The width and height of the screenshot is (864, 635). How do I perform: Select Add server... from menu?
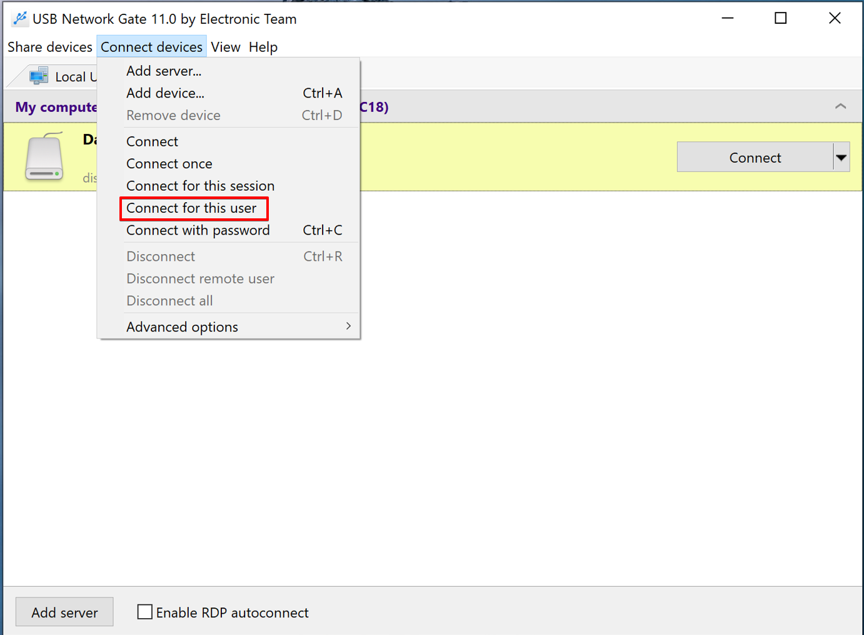pyautogui.click(x=164, y=71)
